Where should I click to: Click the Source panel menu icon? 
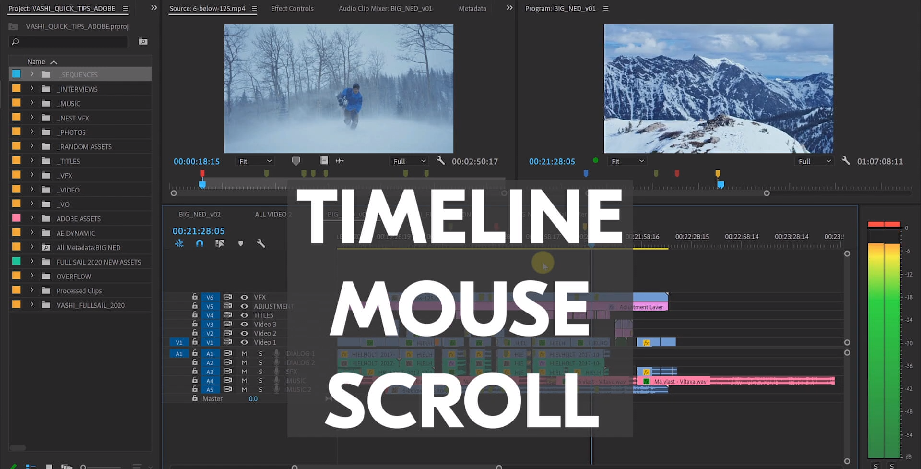click(254, 9)
